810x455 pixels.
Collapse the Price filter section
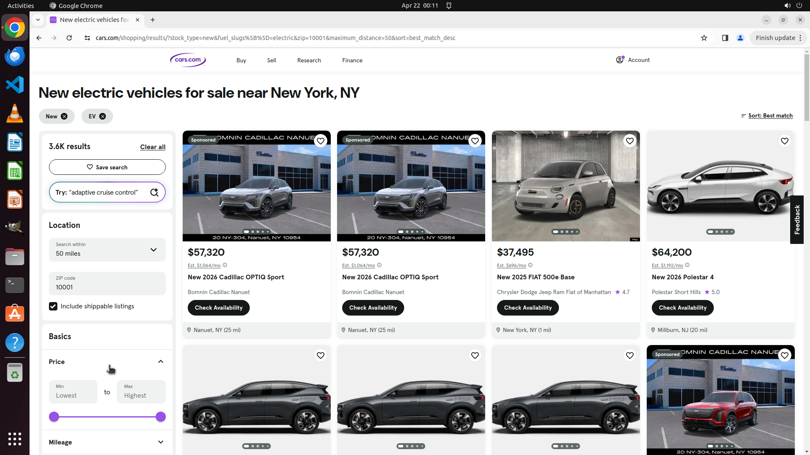(x=161, y=362)
